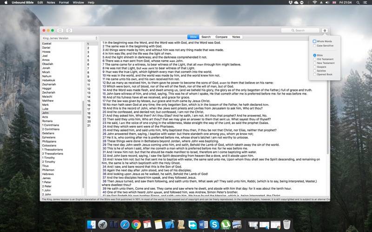Click the book list scrollbar

(x=83, y=144)
